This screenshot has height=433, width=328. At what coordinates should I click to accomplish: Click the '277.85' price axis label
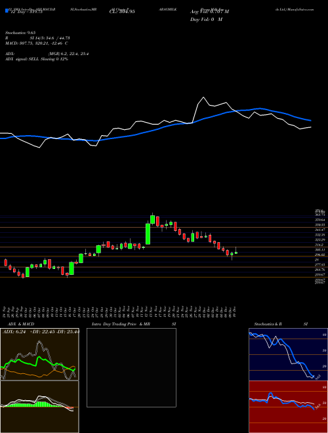pyautogui.click(x=319, y=264)
